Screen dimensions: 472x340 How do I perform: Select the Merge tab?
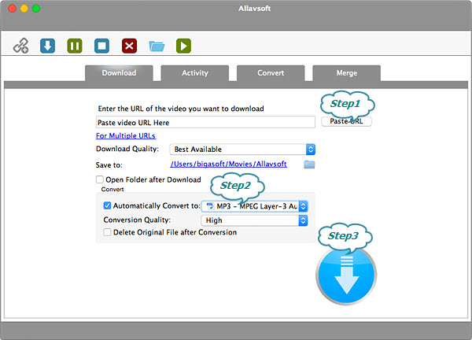[x=346, y=73]
